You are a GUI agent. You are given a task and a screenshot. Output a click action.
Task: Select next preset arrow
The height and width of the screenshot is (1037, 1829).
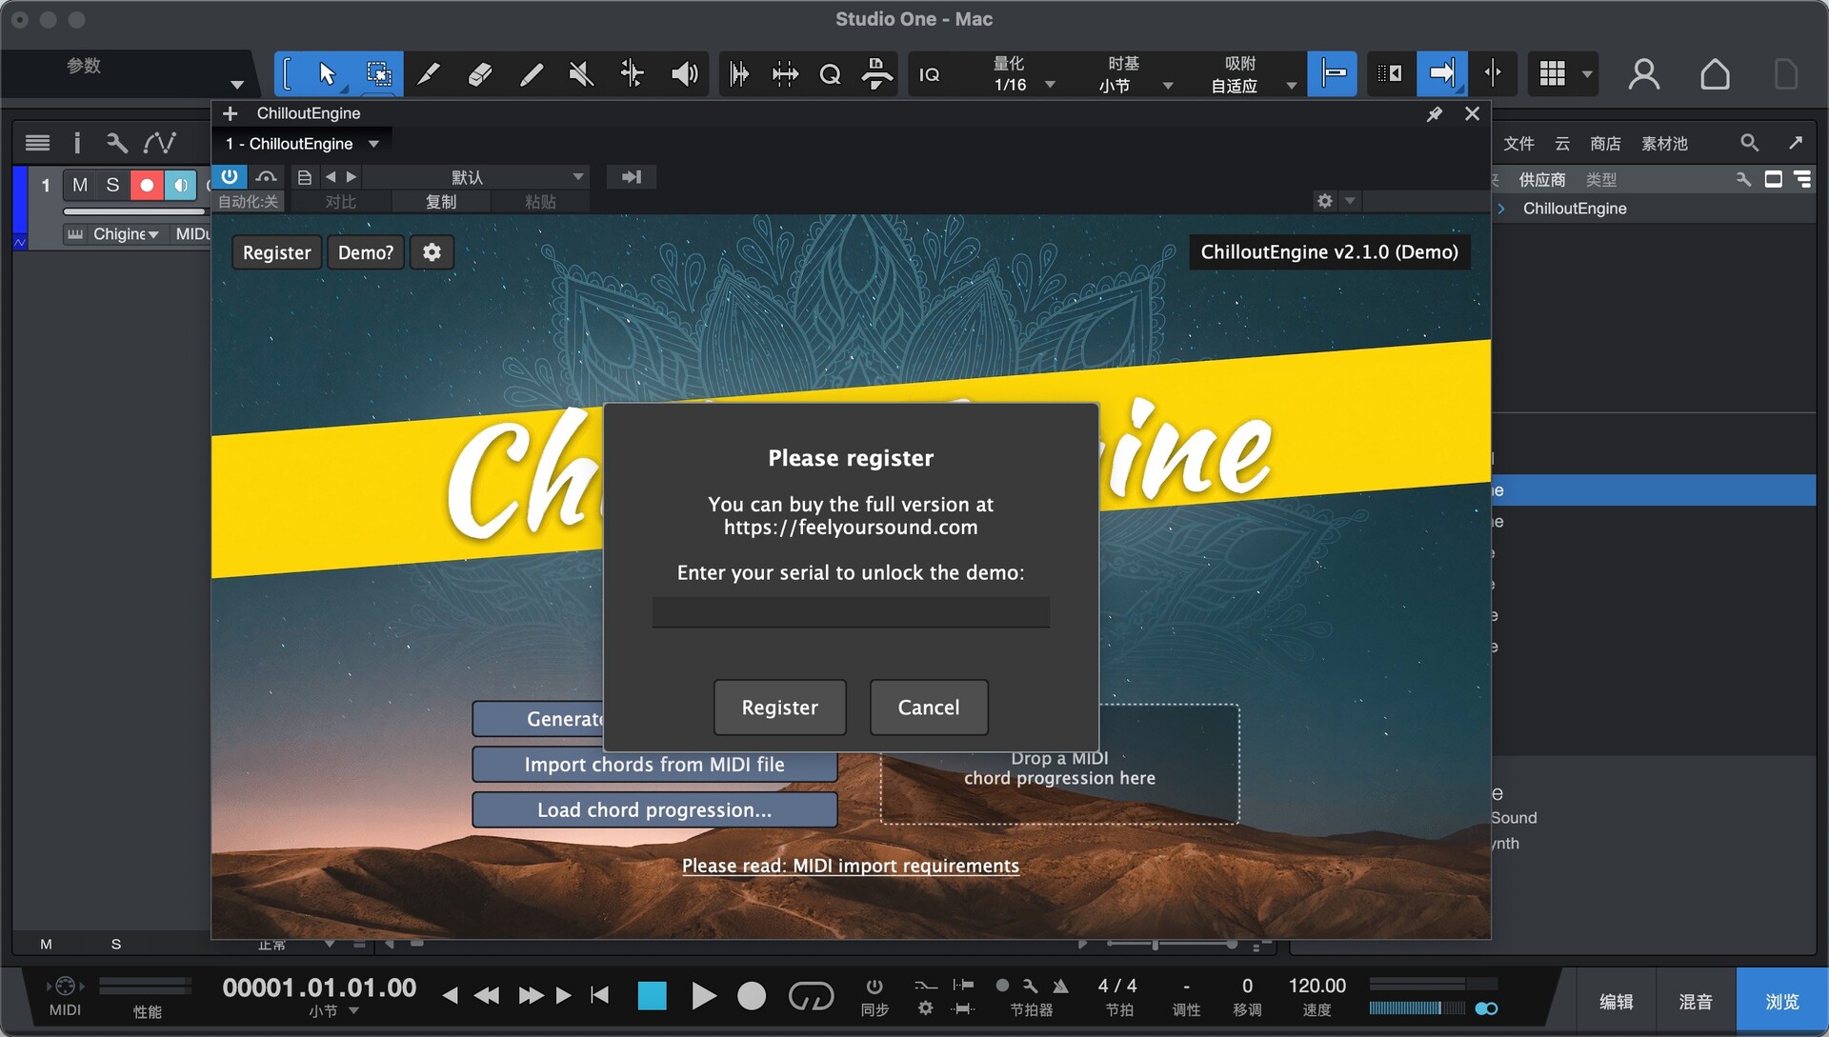click(352, 177)
